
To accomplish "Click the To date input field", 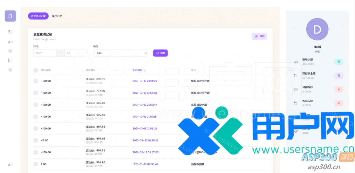I will tap(76, 53).
